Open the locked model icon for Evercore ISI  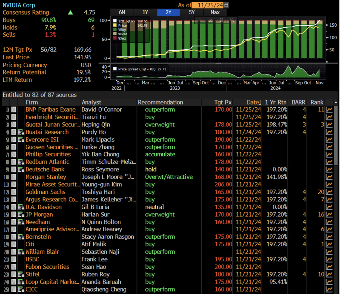coord(21,140)
